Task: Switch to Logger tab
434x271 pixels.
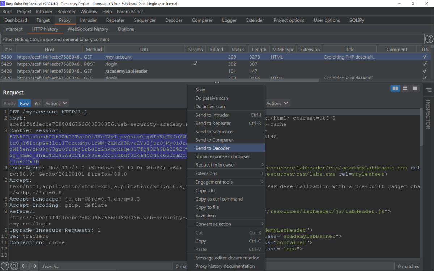Action: tap(229, 20)
